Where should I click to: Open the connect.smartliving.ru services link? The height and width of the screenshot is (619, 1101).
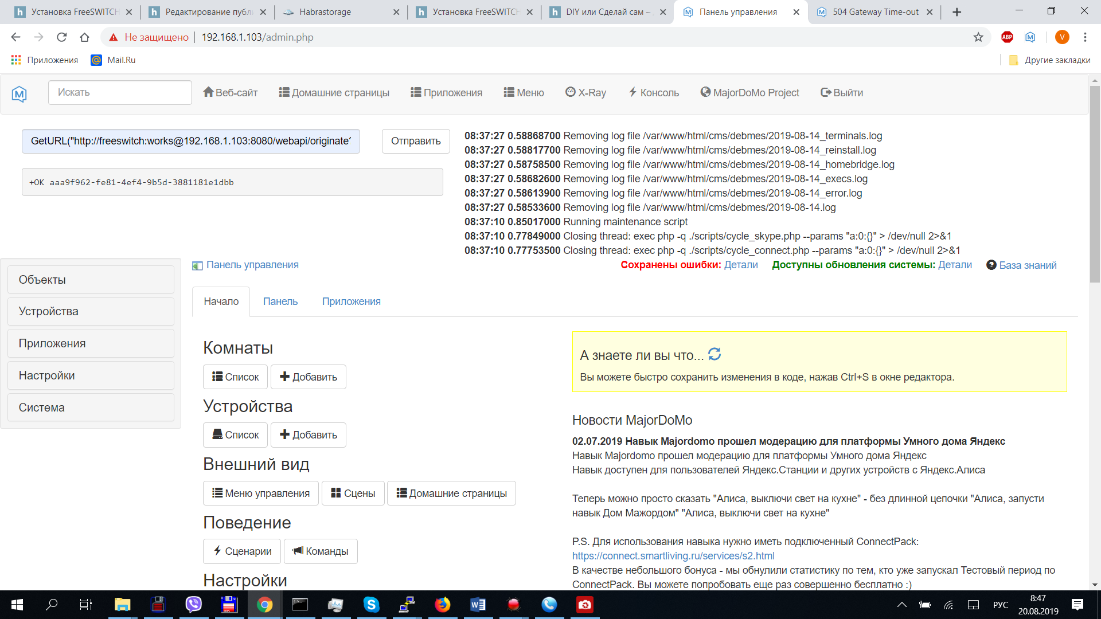(x=673, y=556)
